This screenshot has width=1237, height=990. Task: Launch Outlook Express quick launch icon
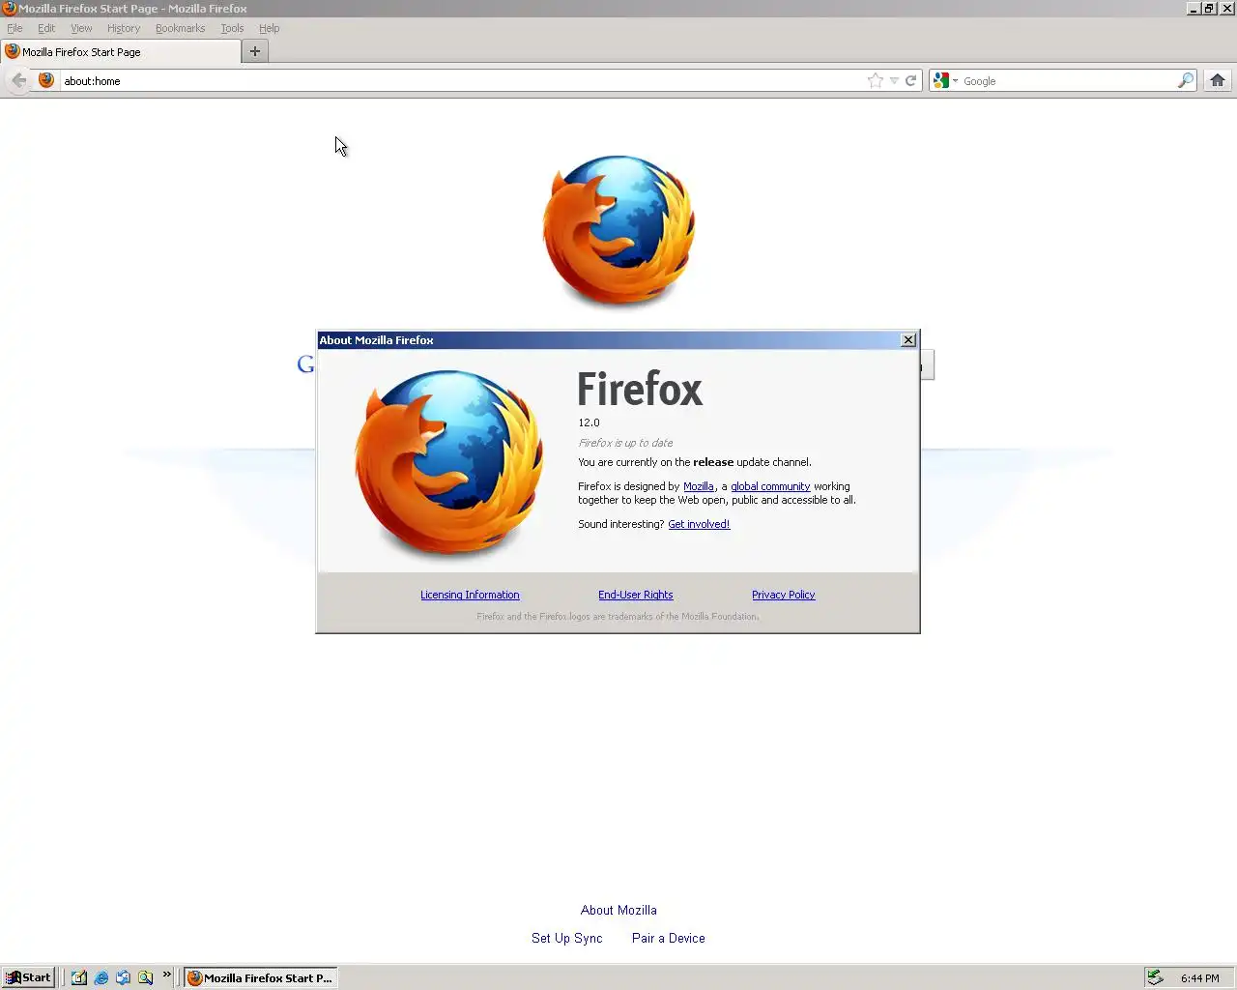coord(123,977)
